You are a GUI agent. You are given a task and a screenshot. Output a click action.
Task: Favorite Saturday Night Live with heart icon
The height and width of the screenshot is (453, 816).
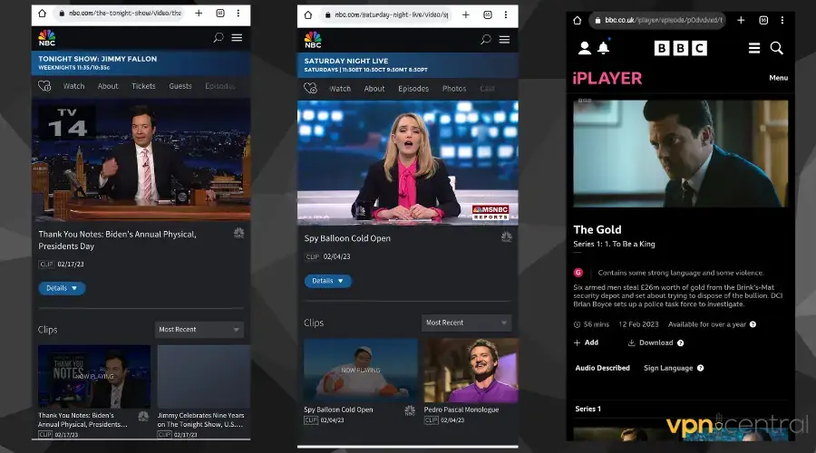click(x=310, y=89)
